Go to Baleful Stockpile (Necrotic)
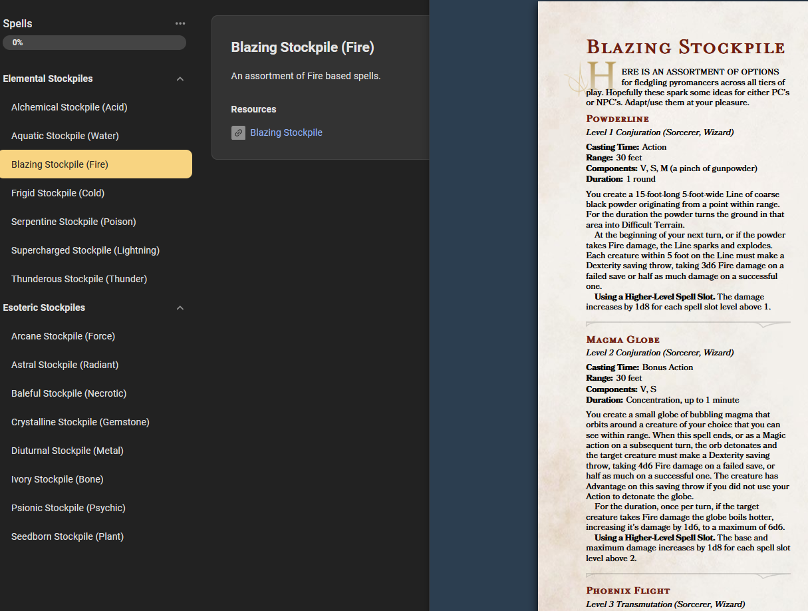 coord(68,393)
